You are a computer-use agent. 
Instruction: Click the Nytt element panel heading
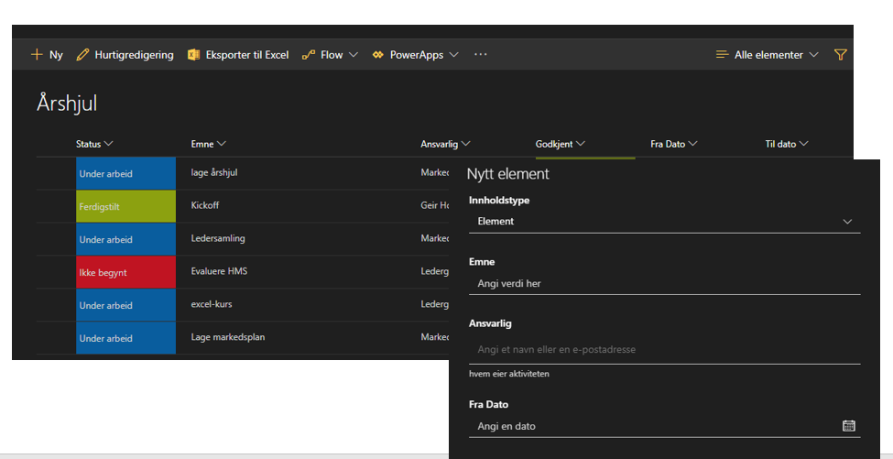pyautogui.click(x=508, y=174)
